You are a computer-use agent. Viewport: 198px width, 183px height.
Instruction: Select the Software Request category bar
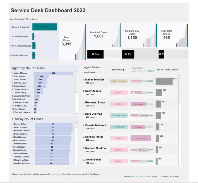(x=34, y=55)
